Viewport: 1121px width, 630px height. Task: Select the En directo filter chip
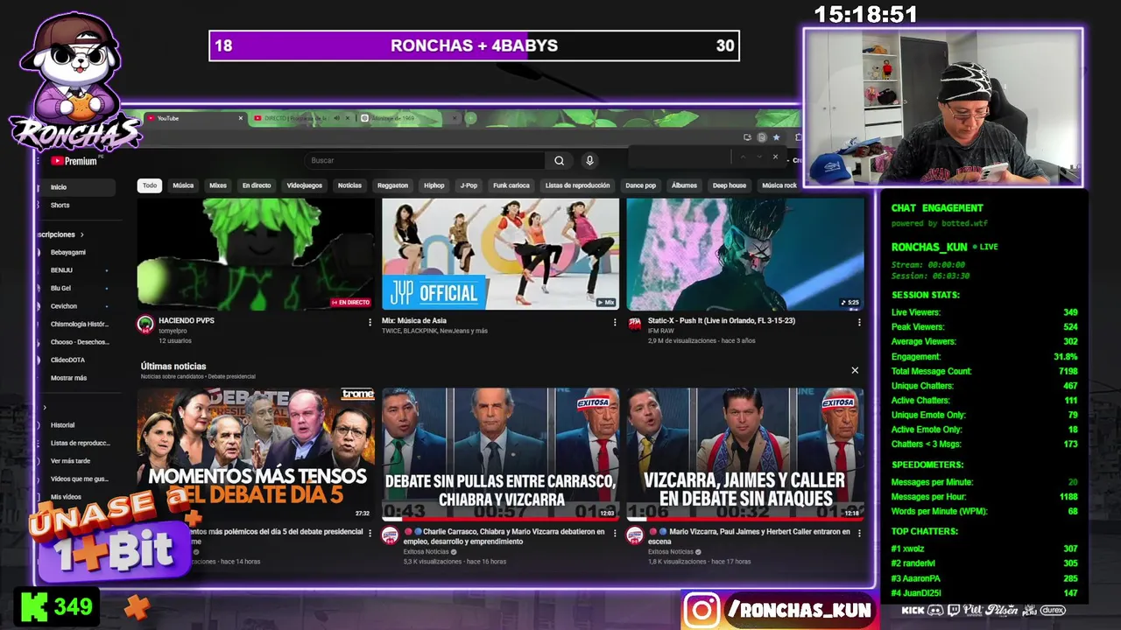(x=257, y=185)
